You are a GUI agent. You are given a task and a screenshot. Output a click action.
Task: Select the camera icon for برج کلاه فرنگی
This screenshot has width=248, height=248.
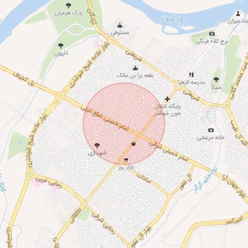(212, 34)
